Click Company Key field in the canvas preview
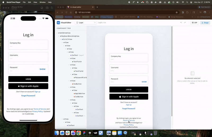Image resolution: width=212 pixels, height=137 pixels. [129, 58]
